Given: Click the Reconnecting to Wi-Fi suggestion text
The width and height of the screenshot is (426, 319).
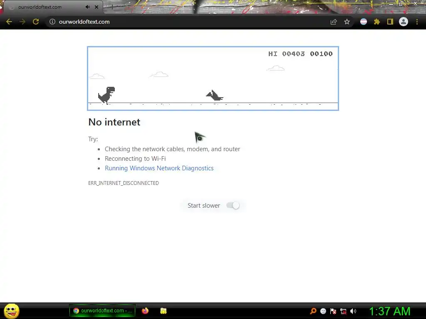Looking at the screenshot, I should click(135, 158).
